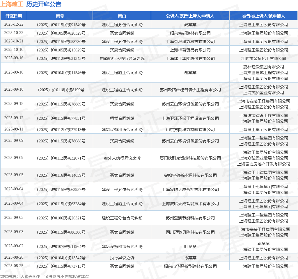Select case number (2025)沪0115民初58730号

[60, 41]
